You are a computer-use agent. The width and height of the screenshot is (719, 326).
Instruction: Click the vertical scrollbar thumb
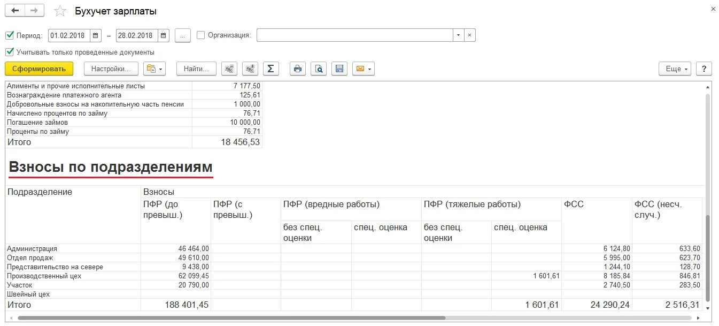pos(708,258)
